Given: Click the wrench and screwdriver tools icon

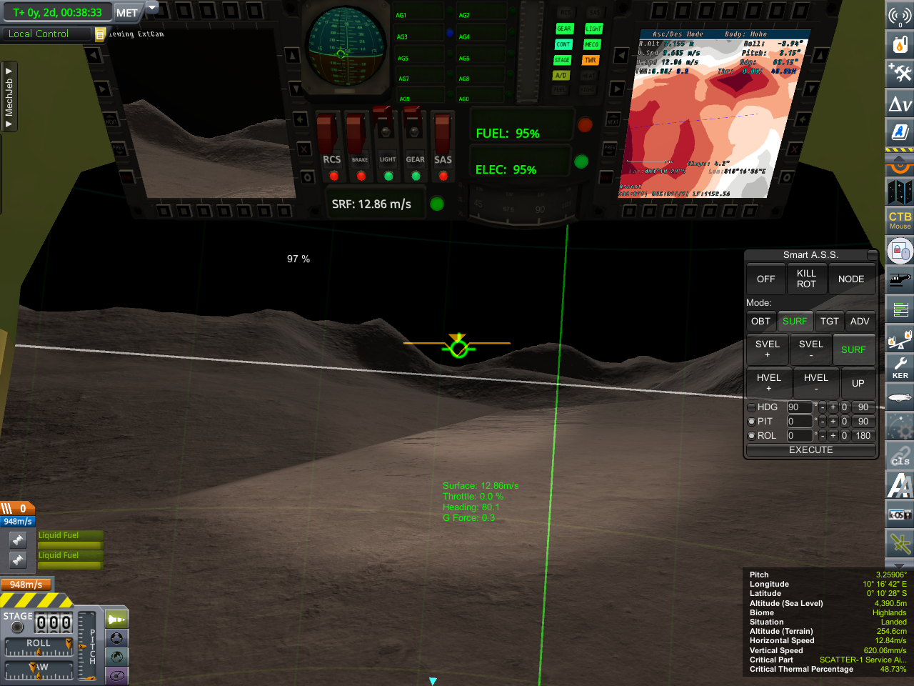Looking at the screenshot, I should coord(900,72).
